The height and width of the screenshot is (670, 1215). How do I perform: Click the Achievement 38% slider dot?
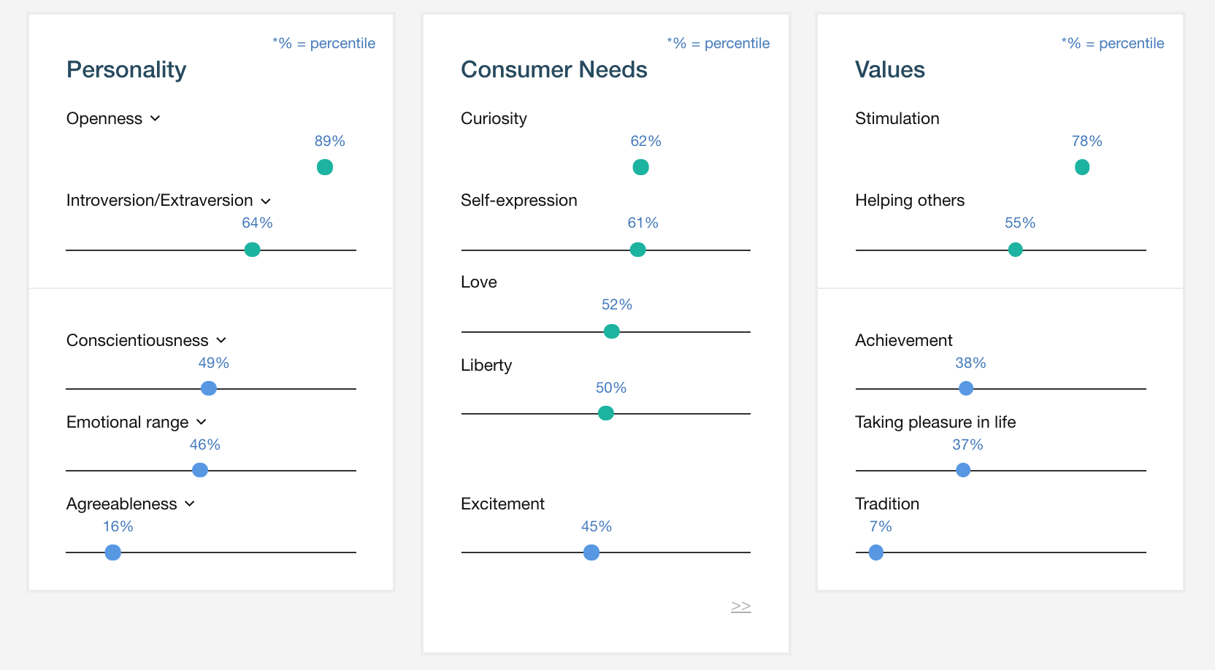tap(966, 388)
